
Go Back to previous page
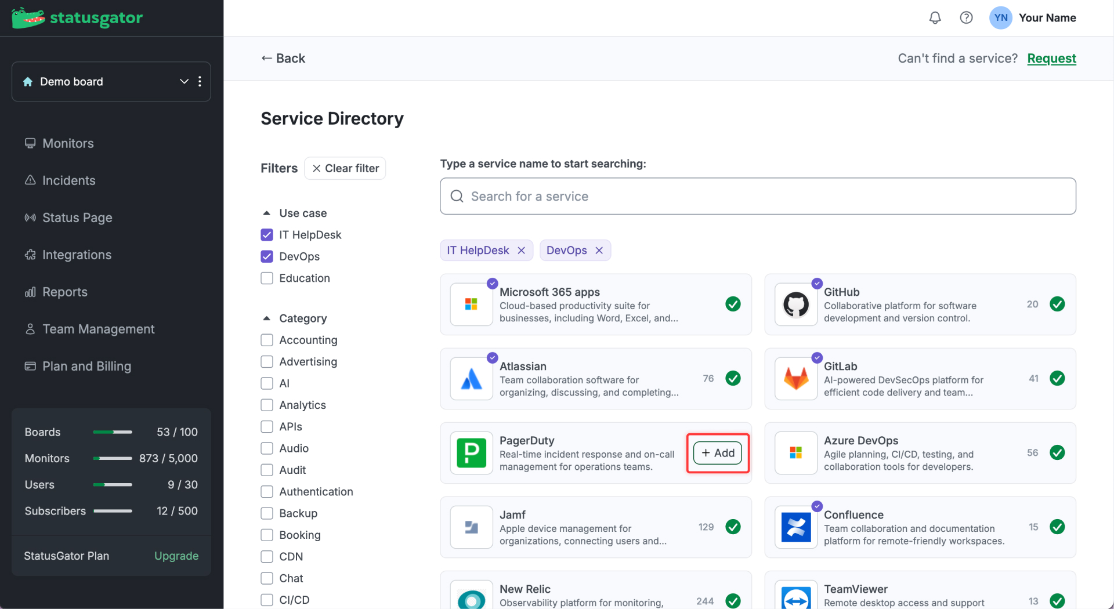[283, 59]
